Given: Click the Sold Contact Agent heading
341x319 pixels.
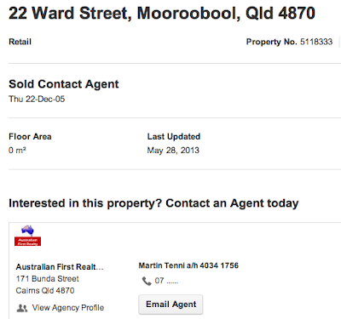Looking at the screenshot, I should [x=64, y=84].
